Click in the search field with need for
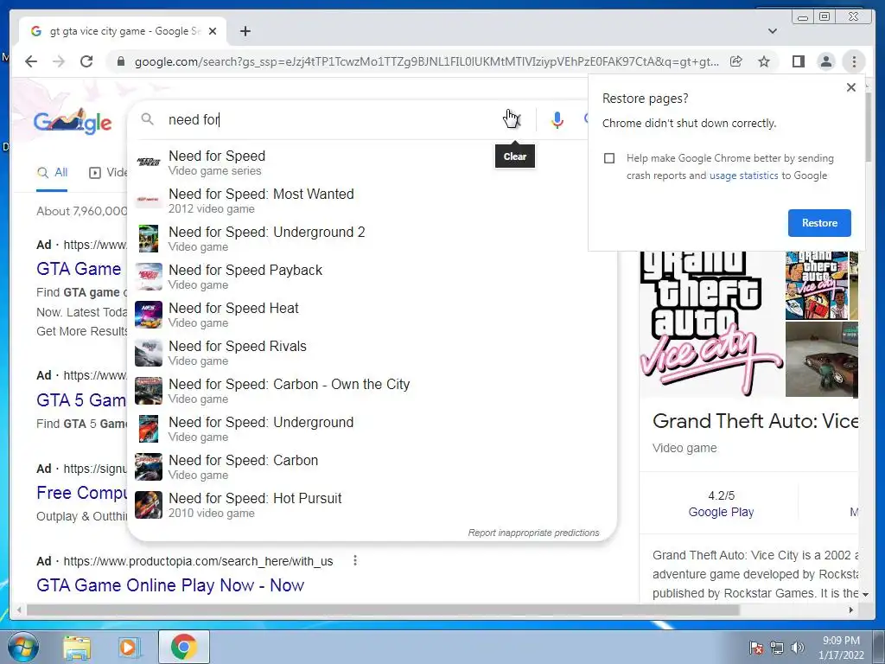 tap(333, 119)
